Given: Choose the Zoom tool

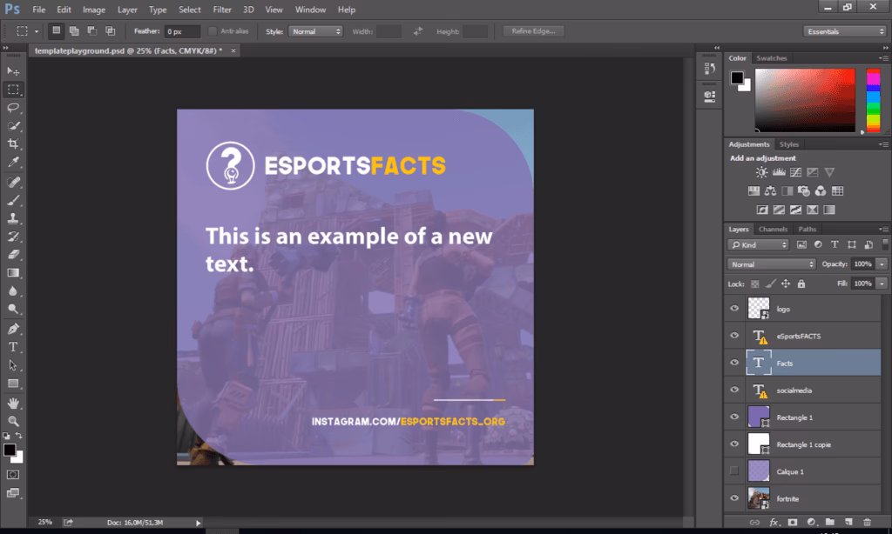Looking at the screenshot, I should (12, 419).
